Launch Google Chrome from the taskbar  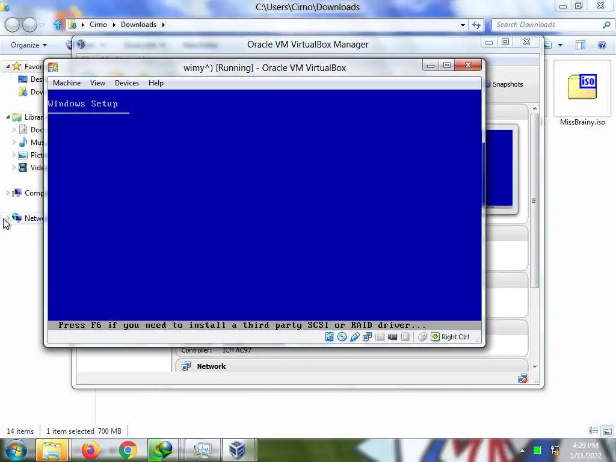[128, 450]
